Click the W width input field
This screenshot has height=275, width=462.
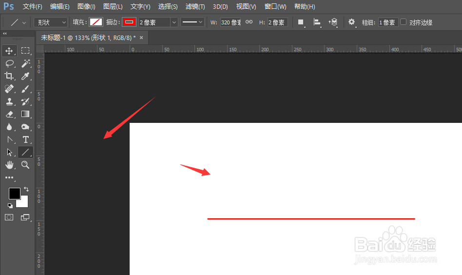pyautogui.click(x=231, y=22)
